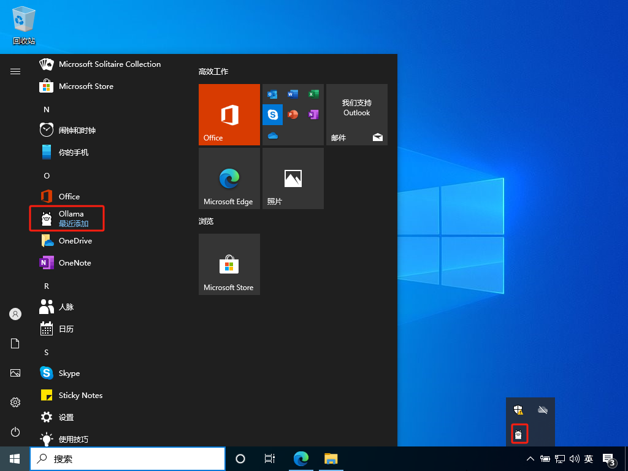Image resolution: width=628 pixels, height=471 pixels.
Task: Click the Power button in Start sidebar
Action: 15,432
